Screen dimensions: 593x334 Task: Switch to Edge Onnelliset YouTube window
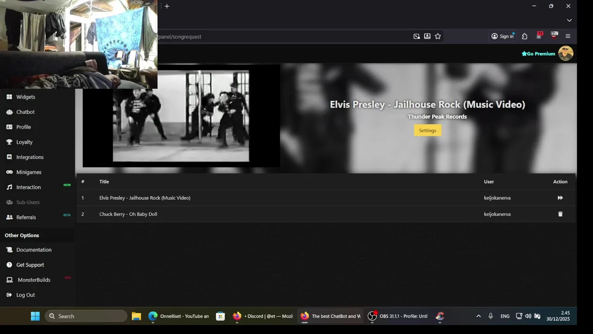click(x=178, y=316)
